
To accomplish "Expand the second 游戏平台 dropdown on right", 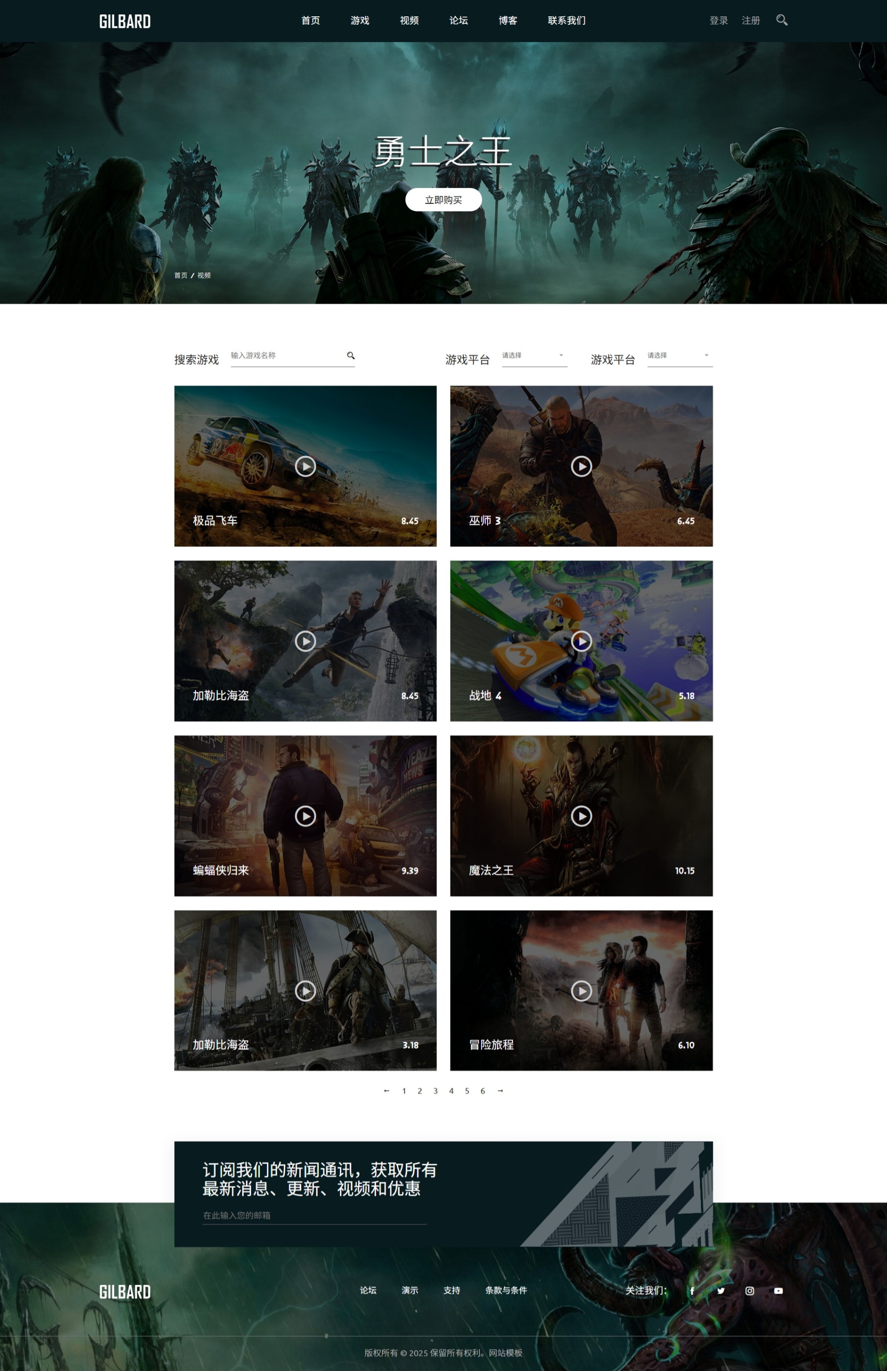I will click(680, 356).
